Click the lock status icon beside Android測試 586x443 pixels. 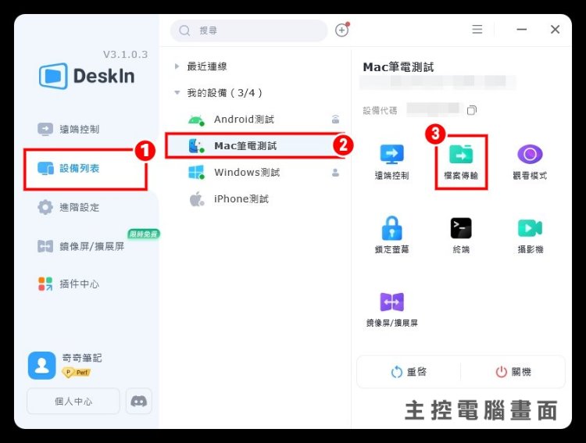pos(336,120)
